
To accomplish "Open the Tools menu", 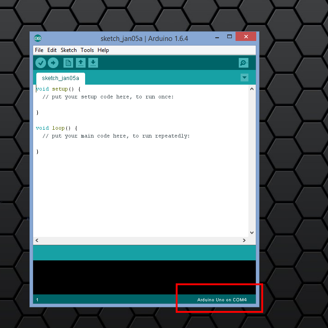I will pos(87,50).
